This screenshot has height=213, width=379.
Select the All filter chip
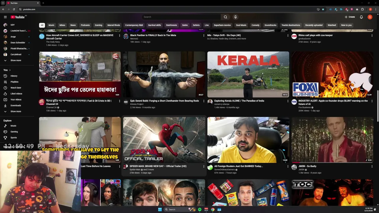pos(42,25)
